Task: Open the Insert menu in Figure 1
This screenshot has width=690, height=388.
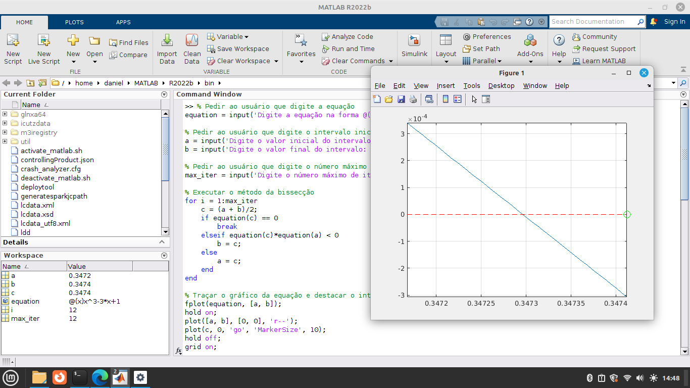Action: click(x=446, y=85)
